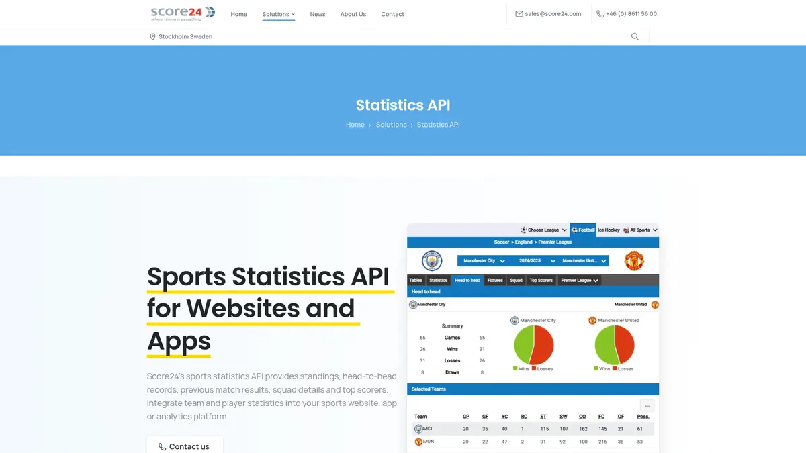Click small United crest under Head to head bar
806x453 pixels.
655,304
